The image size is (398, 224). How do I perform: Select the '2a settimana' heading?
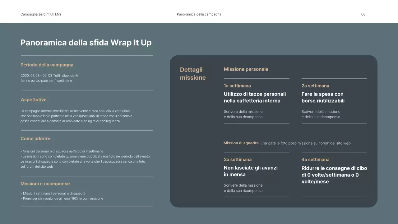[315, 86]
